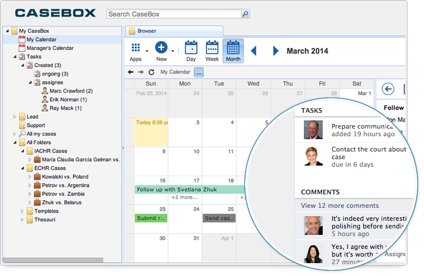Expand All my cases node
Screen dimensions: 424x276
[x=15, y=134]
